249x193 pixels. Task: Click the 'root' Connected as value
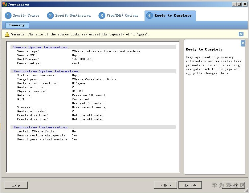(x=76, y=63)
